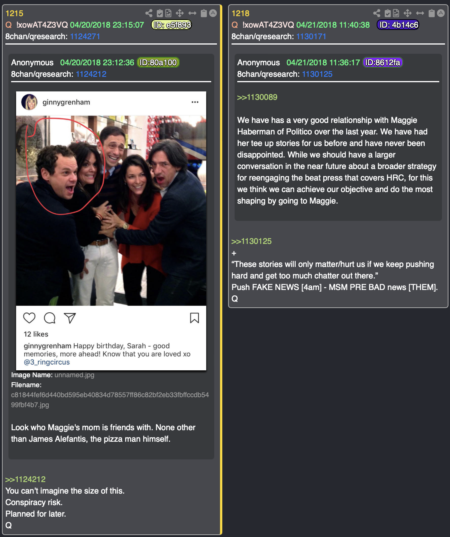Click the yellow ID: e5f893 badge
The width and height of the screenshot is (450, 537).
(172, 25)
